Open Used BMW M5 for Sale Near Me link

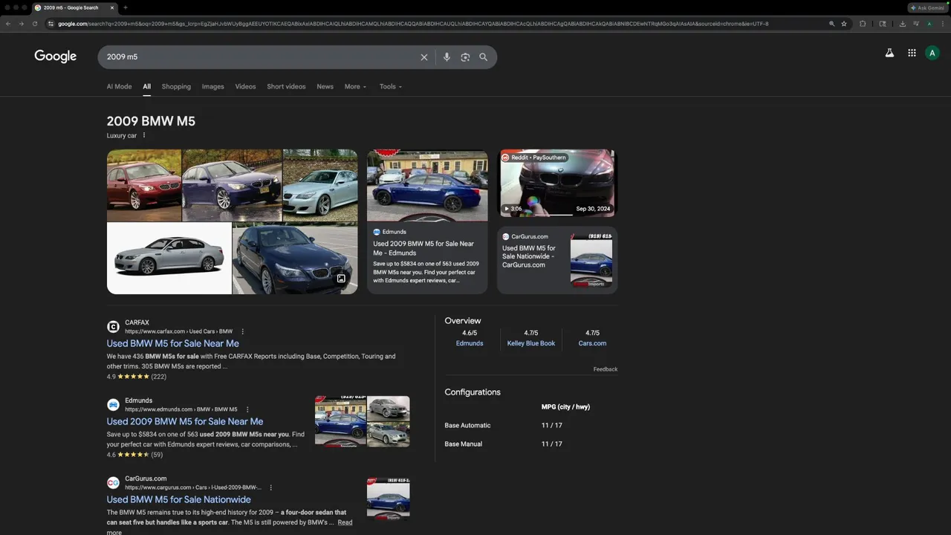click(x=172, y=343)
